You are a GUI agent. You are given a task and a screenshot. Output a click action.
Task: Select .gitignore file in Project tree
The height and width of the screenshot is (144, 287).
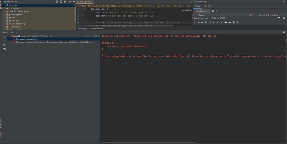[x=39, y=5]
